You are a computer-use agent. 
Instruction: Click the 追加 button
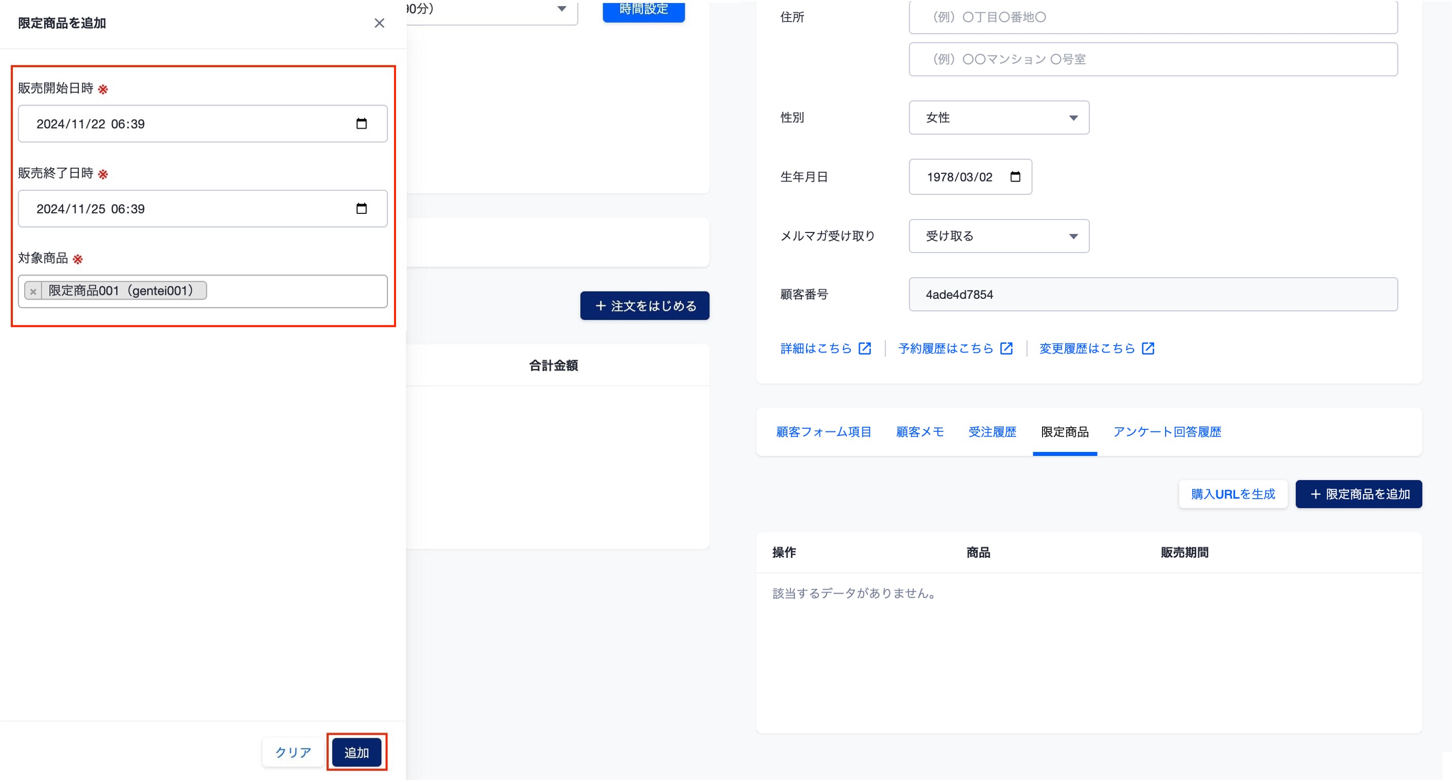pyautogui.click(x=357, y=753)
